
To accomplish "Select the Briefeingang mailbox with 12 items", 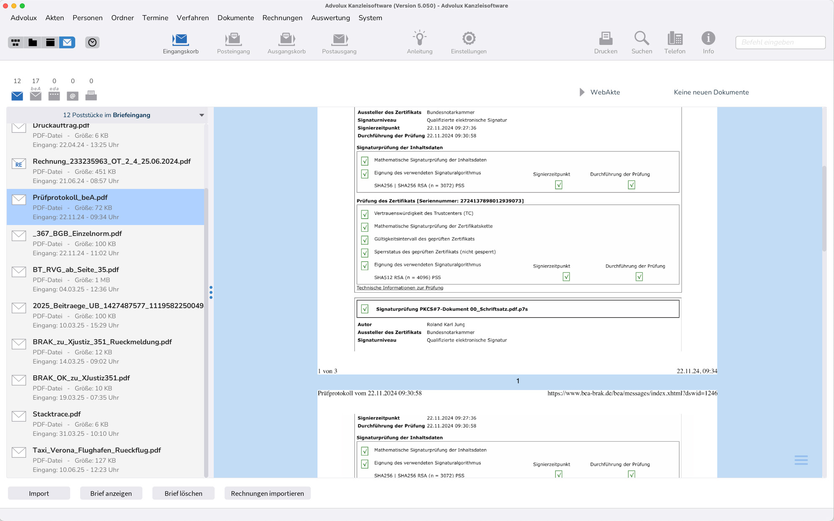I will tap(17, 96).
